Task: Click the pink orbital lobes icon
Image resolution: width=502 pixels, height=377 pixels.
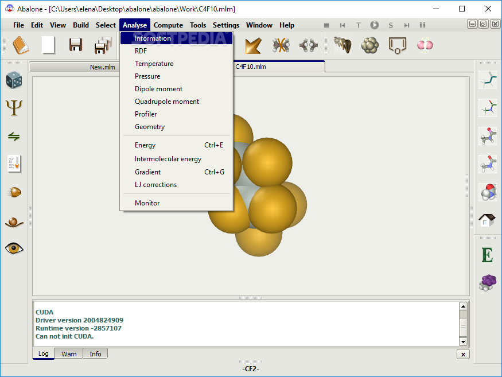Action: pos(425,45)
